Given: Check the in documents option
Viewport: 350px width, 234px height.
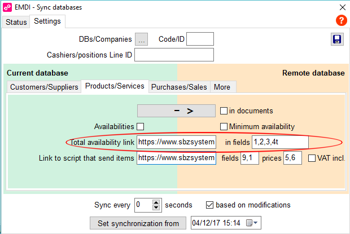Looking at the screenshot, I should [224, 111].
